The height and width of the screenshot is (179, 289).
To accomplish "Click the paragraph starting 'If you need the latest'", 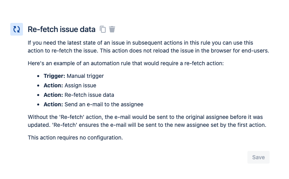I will 148,47.
